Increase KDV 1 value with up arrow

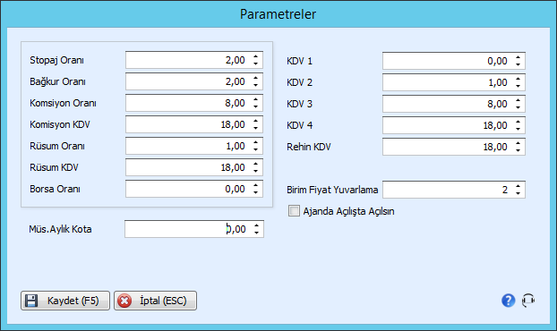[x=518, y=57]
